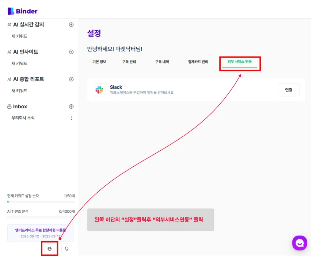Click the 안녕하세요! 마켓닥터님! greeting
The width and height of the screenshot is (316, 263).
(x=115, y=49)
